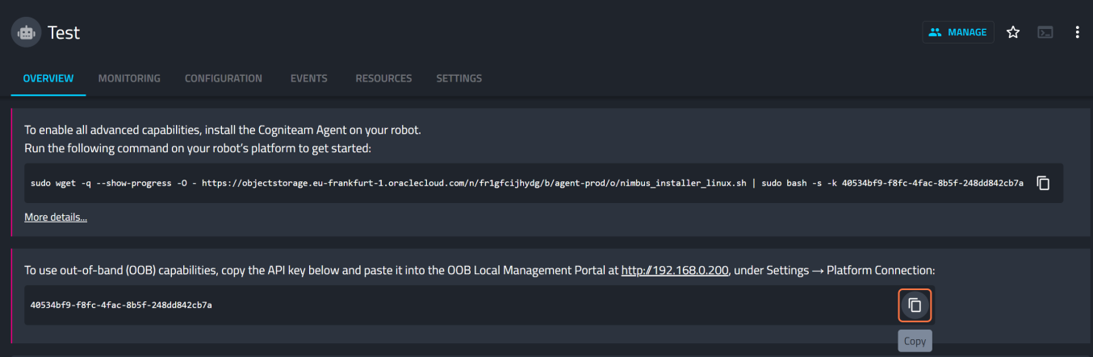Switch to the Overview tab
Screen dimensions: 1093x357
48,78
